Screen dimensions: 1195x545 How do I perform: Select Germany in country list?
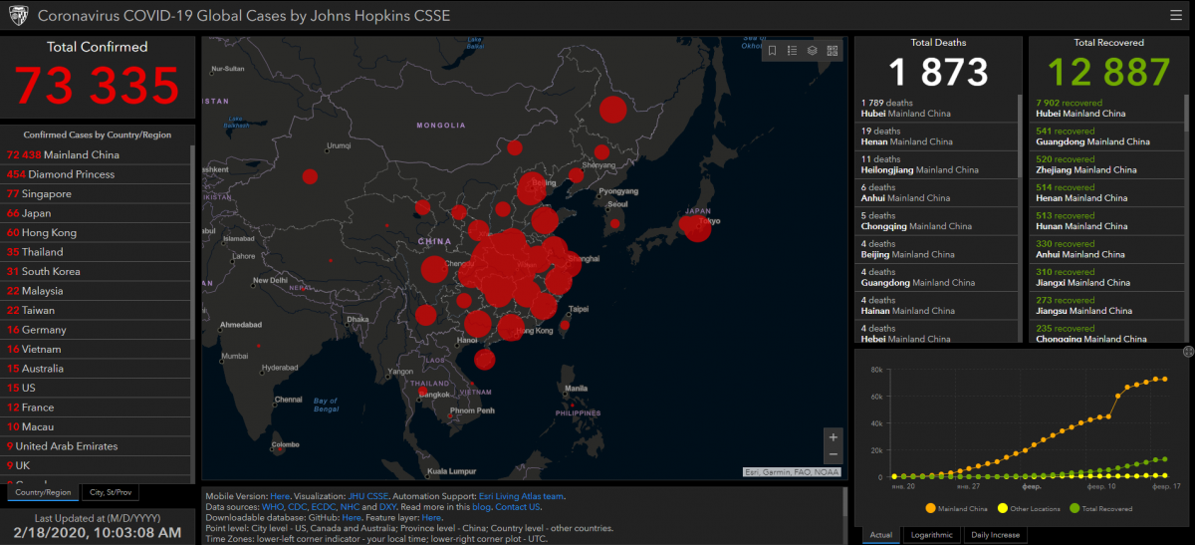tap(97, 330)
